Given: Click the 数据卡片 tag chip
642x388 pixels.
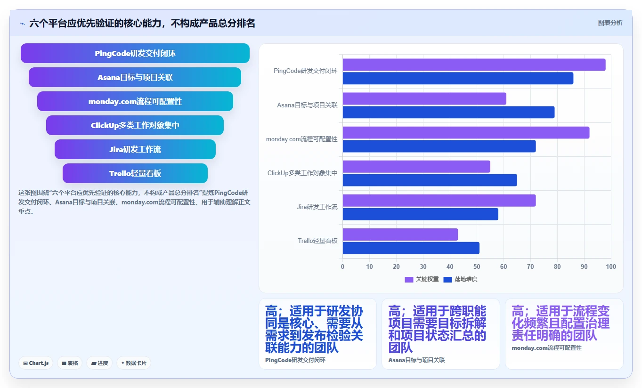Looking at the screenshot, I should pos(134,363).
